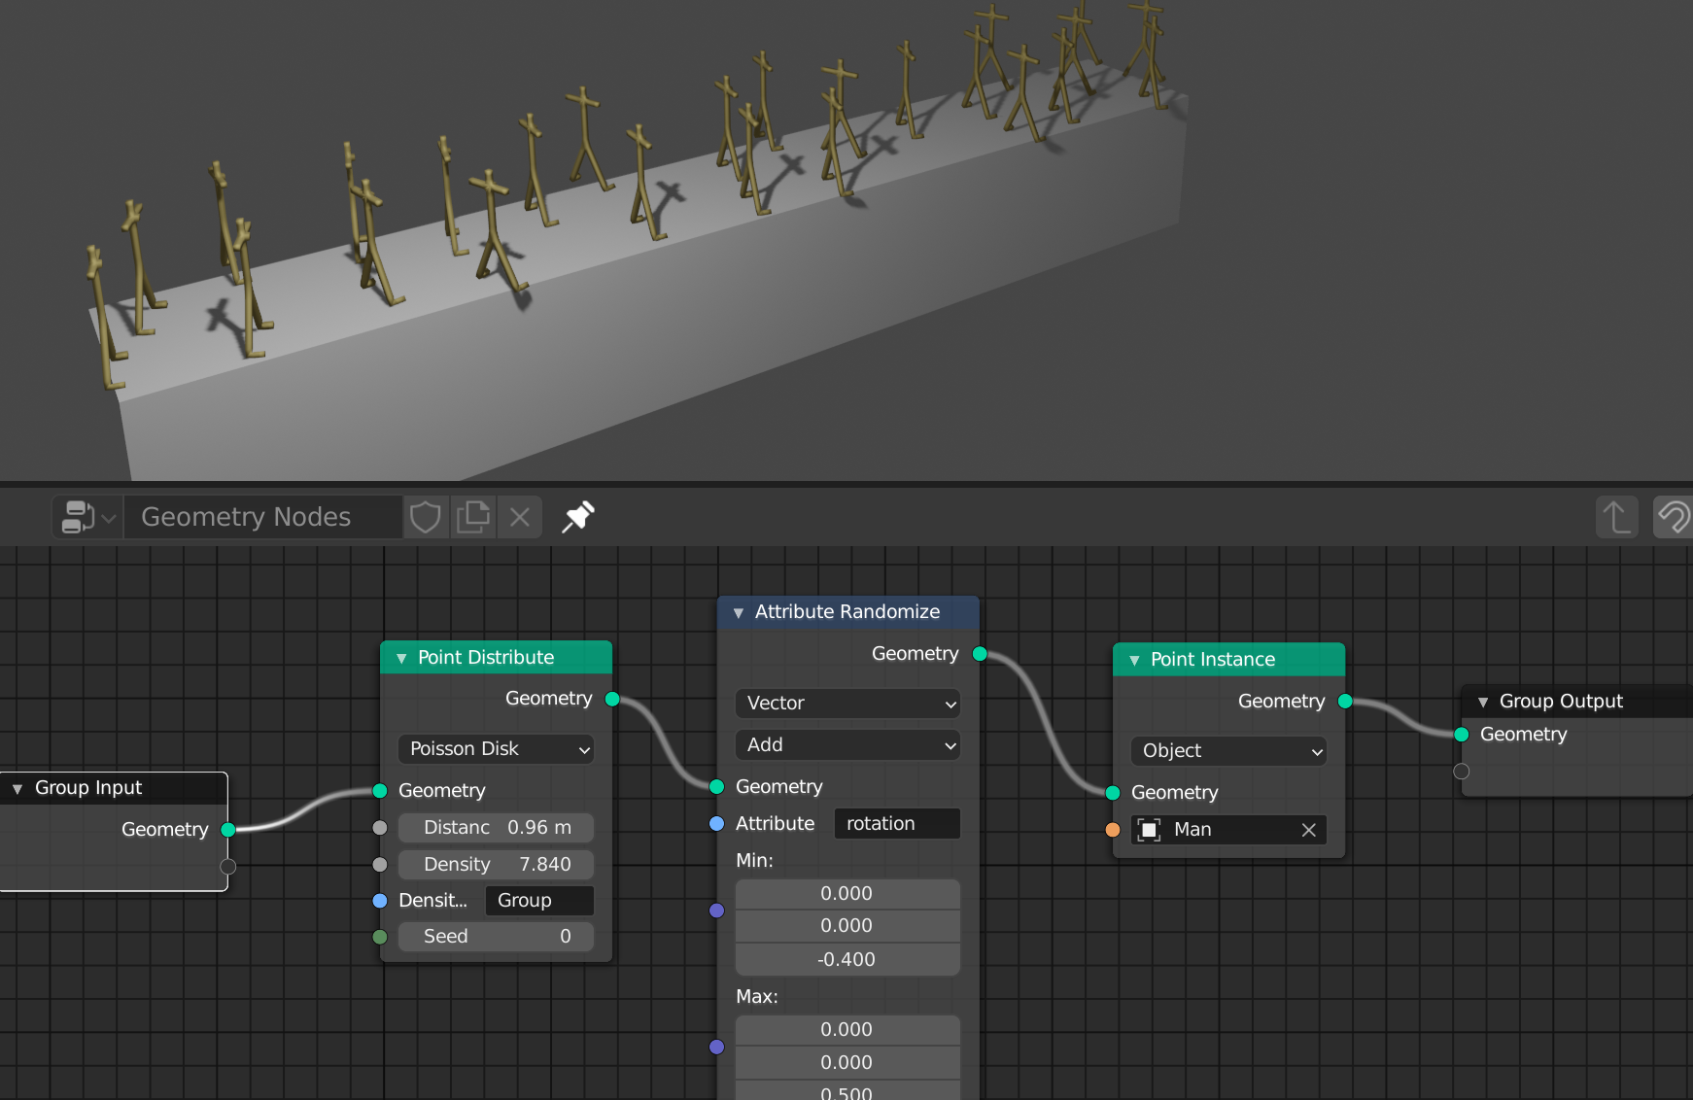Image resolution: width=1693 pixels, height=1100 pixels.
Task: Click the Man object type icon
Action: (x=1150, y=830)
